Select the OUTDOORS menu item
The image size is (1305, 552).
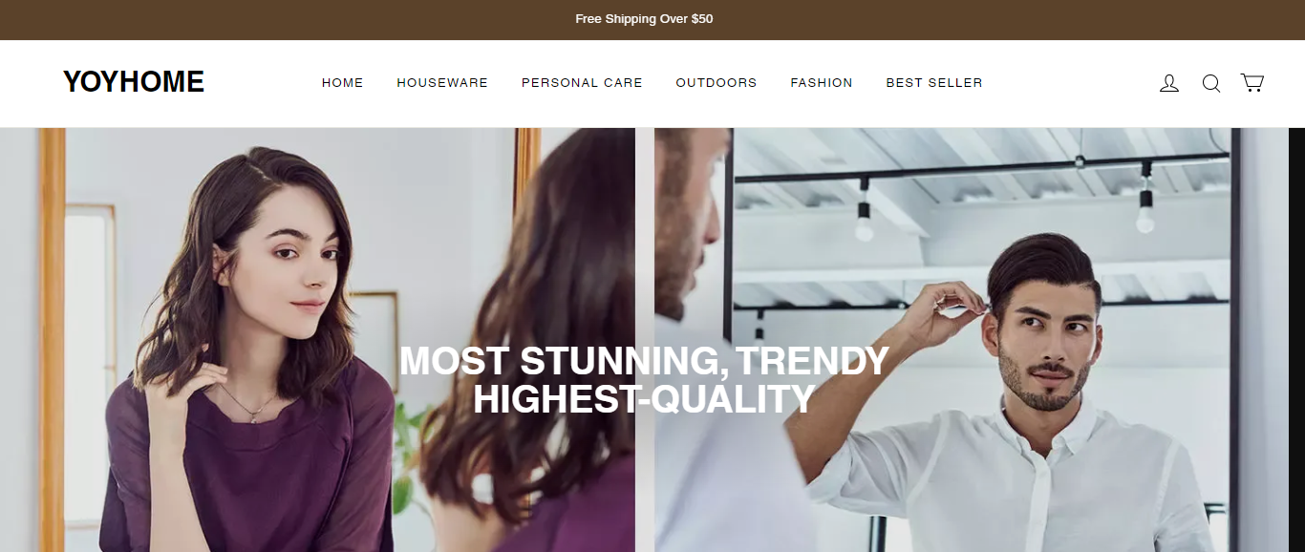point(717,83)
